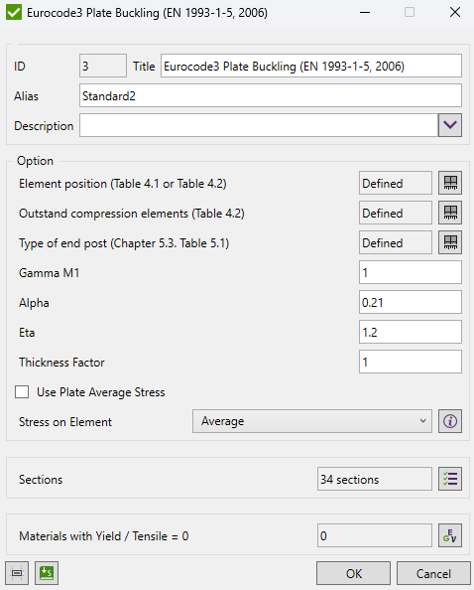
Task: Click the Title text field
Action: (311, 66)
